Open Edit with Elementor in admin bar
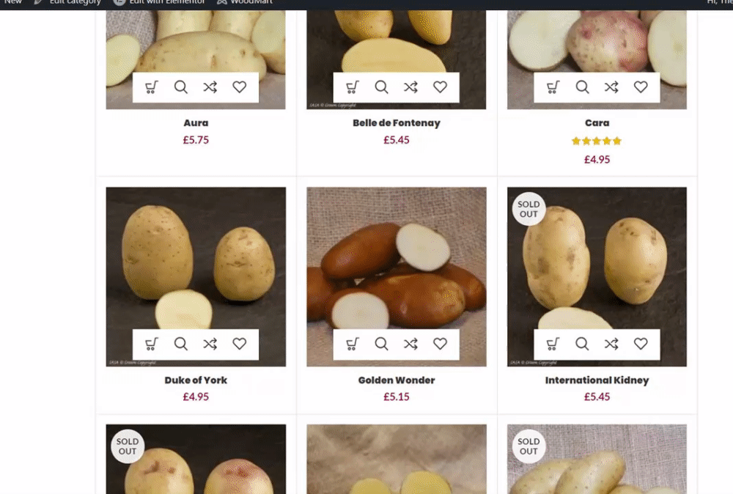The height and width of the screenshot is (494, 733). click(x=159, y=2)
